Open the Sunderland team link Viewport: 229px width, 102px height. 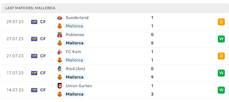tap(77, 18)
